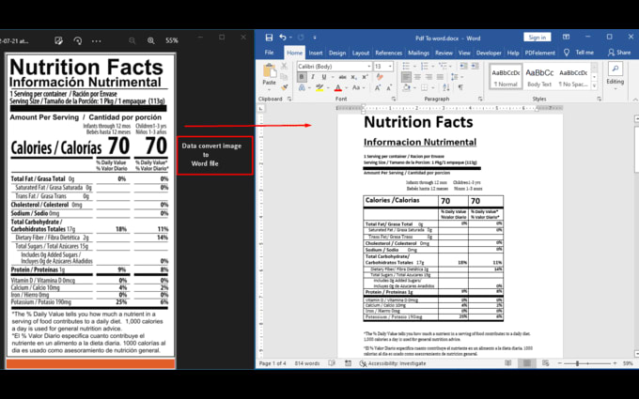This screenshot has height=399, width=639.
Task: Justify paragraph text
Action: pyautogui.click(x=440, y=77)
